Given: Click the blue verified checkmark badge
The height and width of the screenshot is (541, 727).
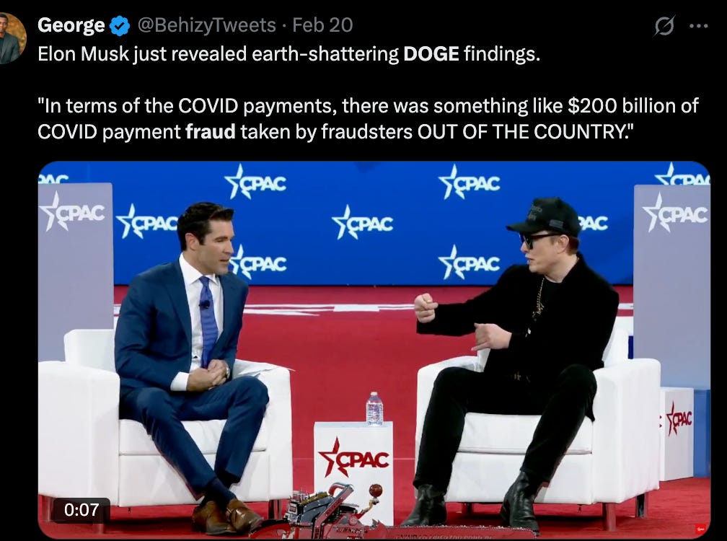Looking at the screenshot, I should point(120,25).
